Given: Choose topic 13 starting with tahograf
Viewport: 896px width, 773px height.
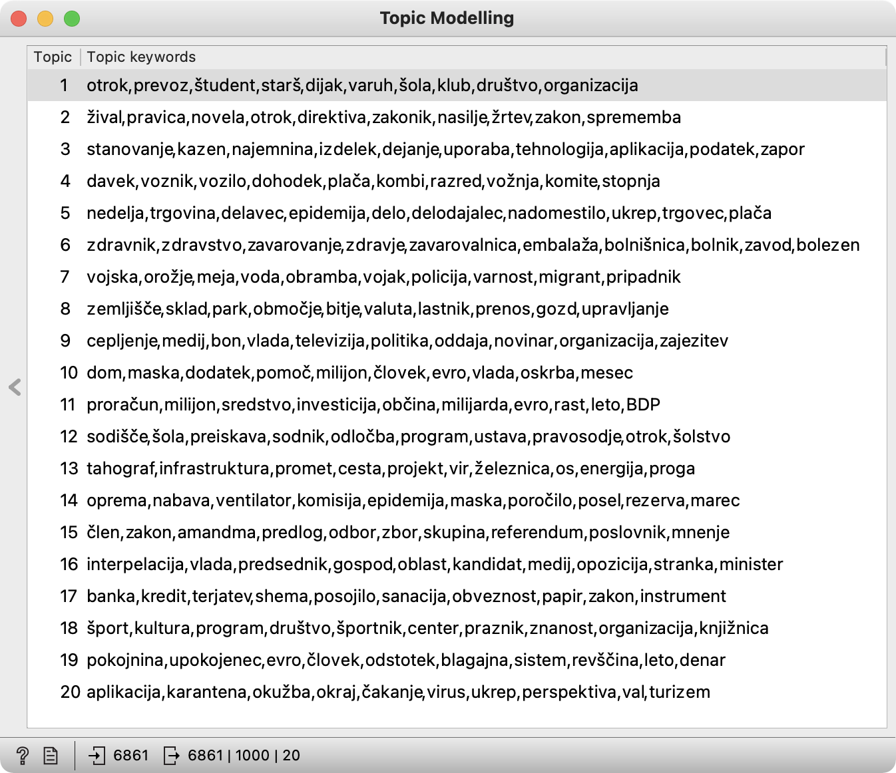Looking at the screenshot, I should tap(391, 468).
